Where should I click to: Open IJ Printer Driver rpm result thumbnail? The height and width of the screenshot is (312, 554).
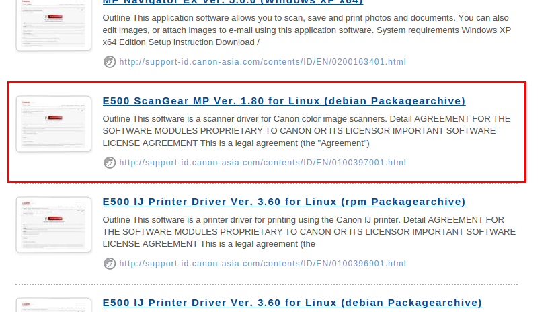click(54, 225)
